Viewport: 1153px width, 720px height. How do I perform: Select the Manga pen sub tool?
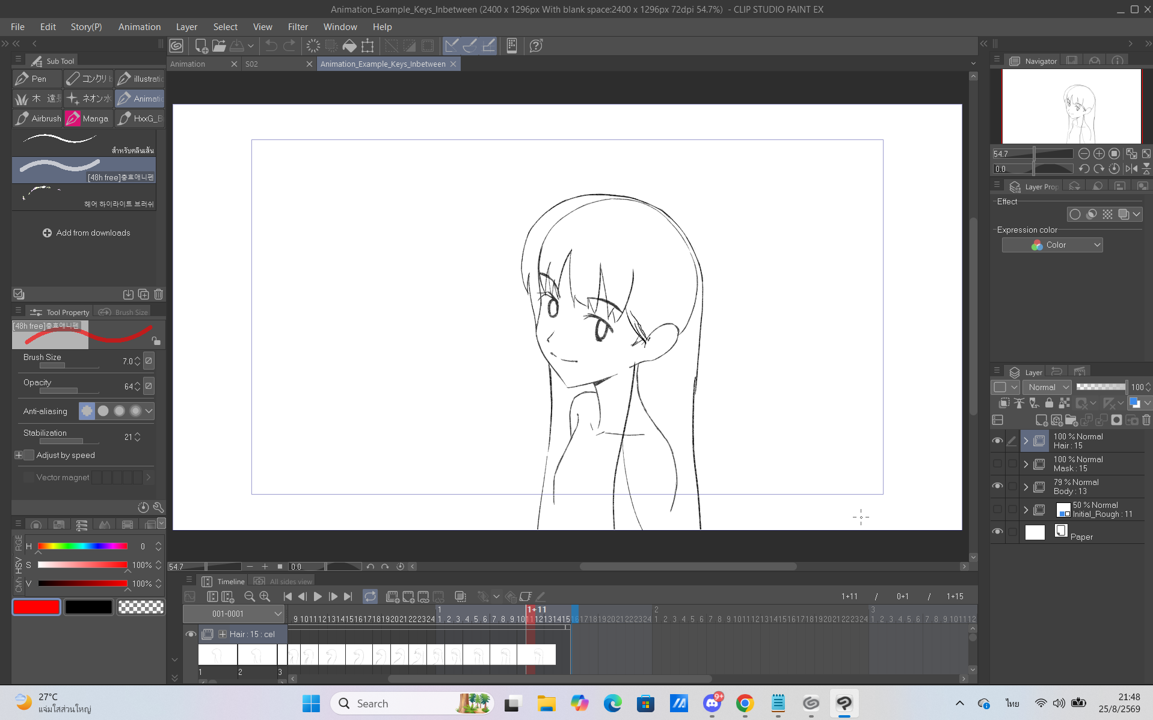pyautogui.click(x=88, y=118)
